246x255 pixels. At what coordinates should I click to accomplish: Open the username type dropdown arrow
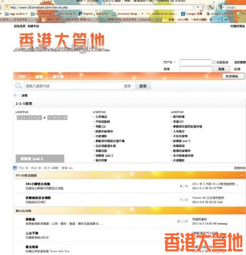pos(175,62)
